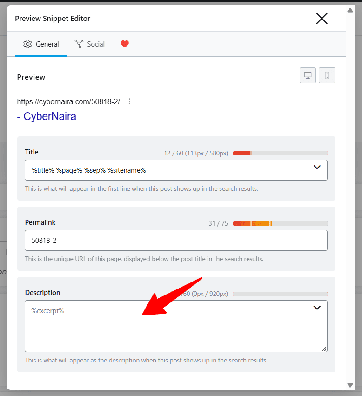Select the desktop preview icon
Screen dimensions: 362x396
coord(308,75)
